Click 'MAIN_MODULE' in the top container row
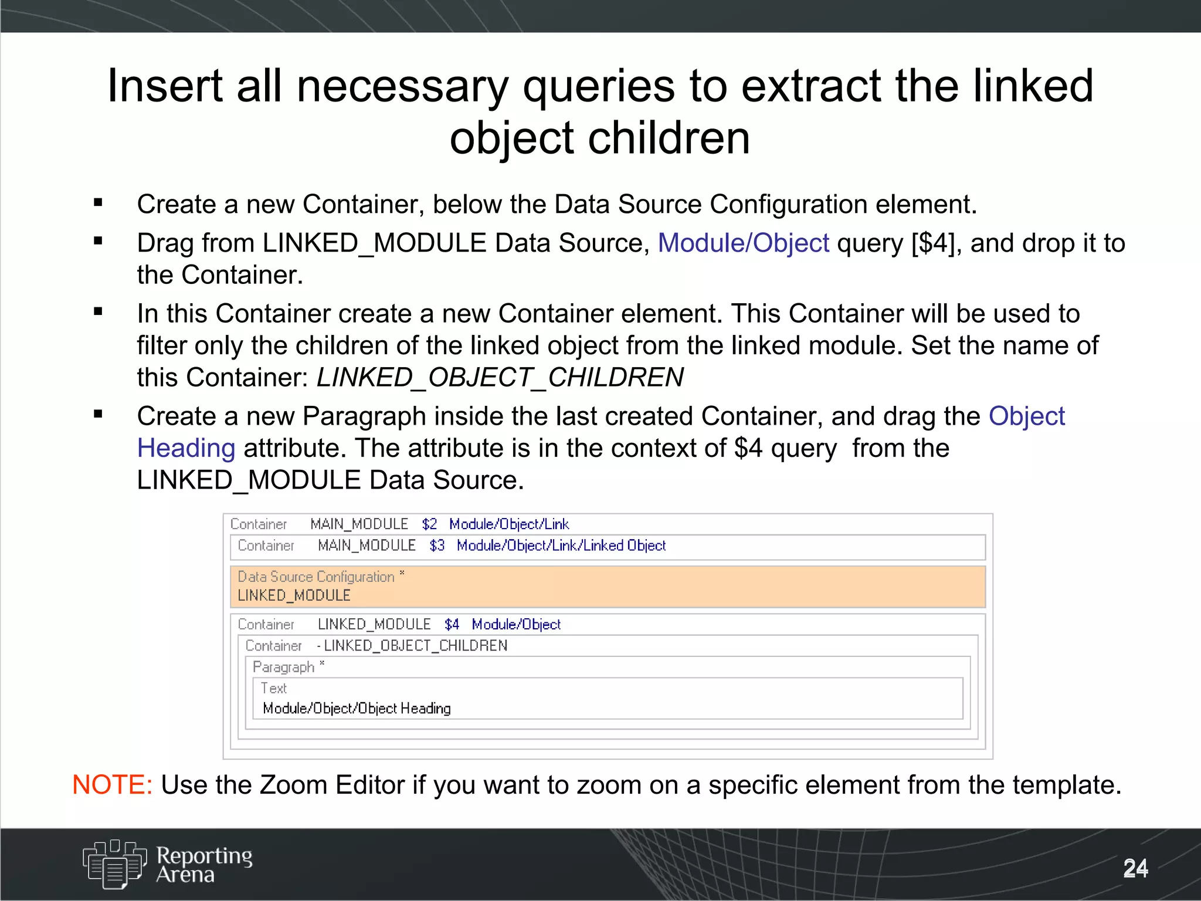Image resolution: width=1201 pixels, height=901 pixels. pyautogui.click(x=359, y=524)
